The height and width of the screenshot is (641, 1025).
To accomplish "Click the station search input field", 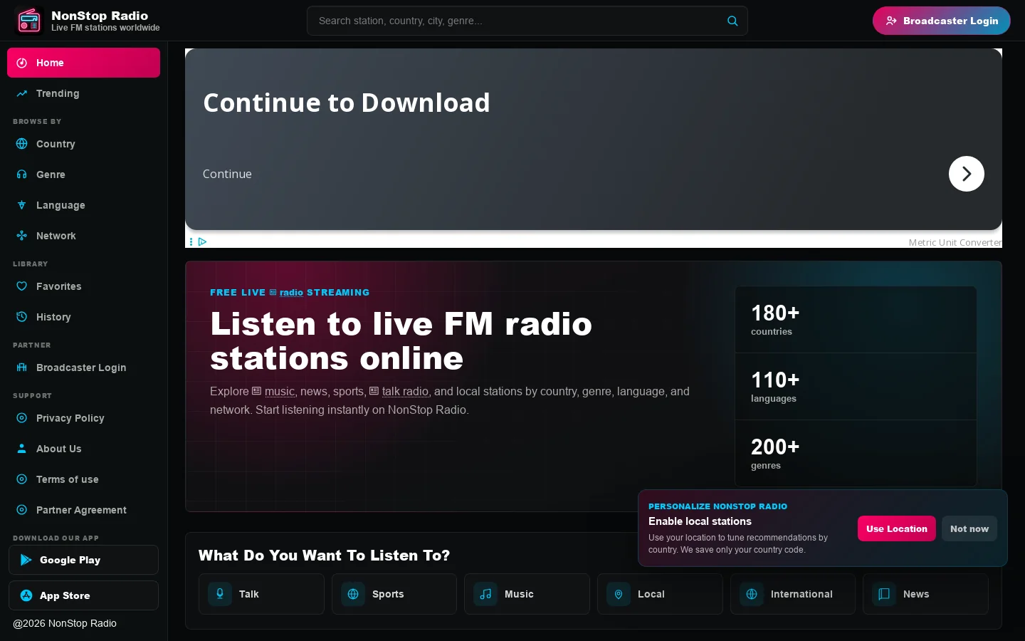I will 527,21.
